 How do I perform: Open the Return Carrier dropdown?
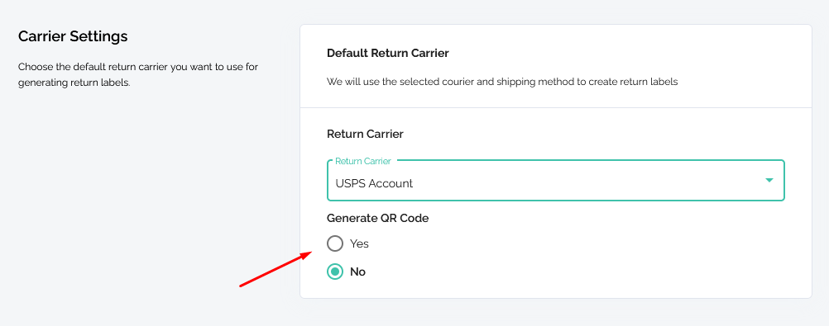[556, 181]
